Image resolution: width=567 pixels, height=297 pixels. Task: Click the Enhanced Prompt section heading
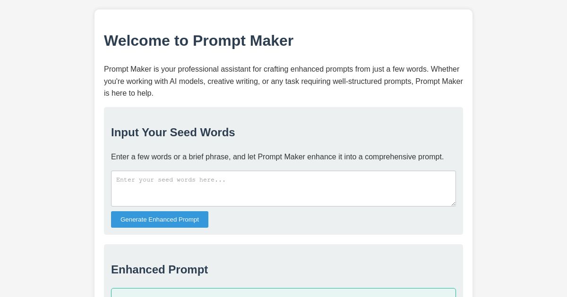pyautogui.click(x=159, y=270)
